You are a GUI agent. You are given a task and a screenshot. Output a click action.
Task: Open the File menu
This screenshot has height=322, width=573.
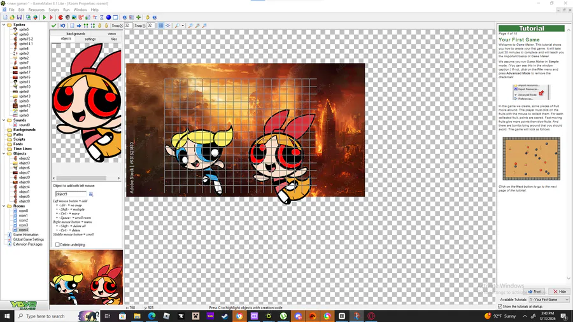tap(11, 10)
